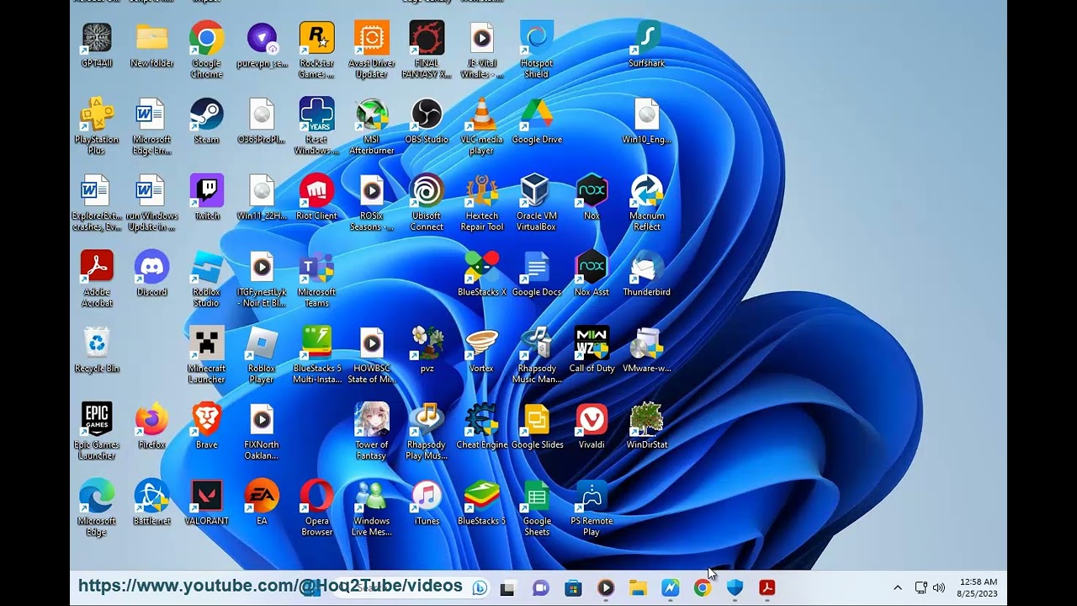
Task: Open the iTunes desktop icon
Action: (427, 495)
